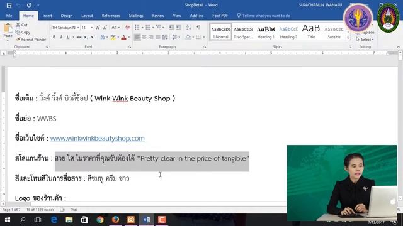This screenshot has width=403, height=226.
Task: Click the Redo icon in quick access toolbar
Action: 29,5
